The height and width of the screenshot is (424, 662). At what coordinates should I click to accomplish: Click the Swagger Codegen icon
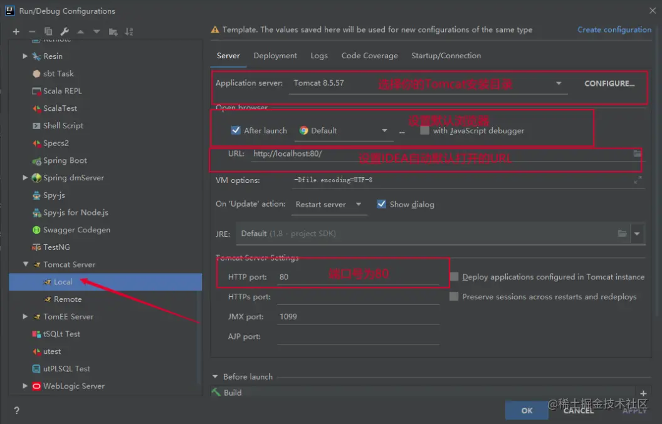coord(37,230)
